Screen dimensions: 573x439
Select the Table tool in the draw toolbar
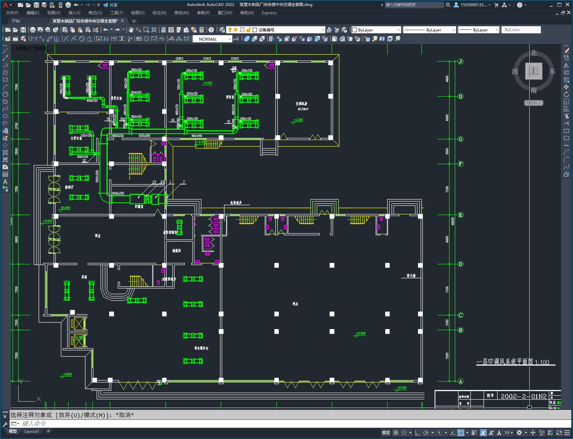point(5,174)
